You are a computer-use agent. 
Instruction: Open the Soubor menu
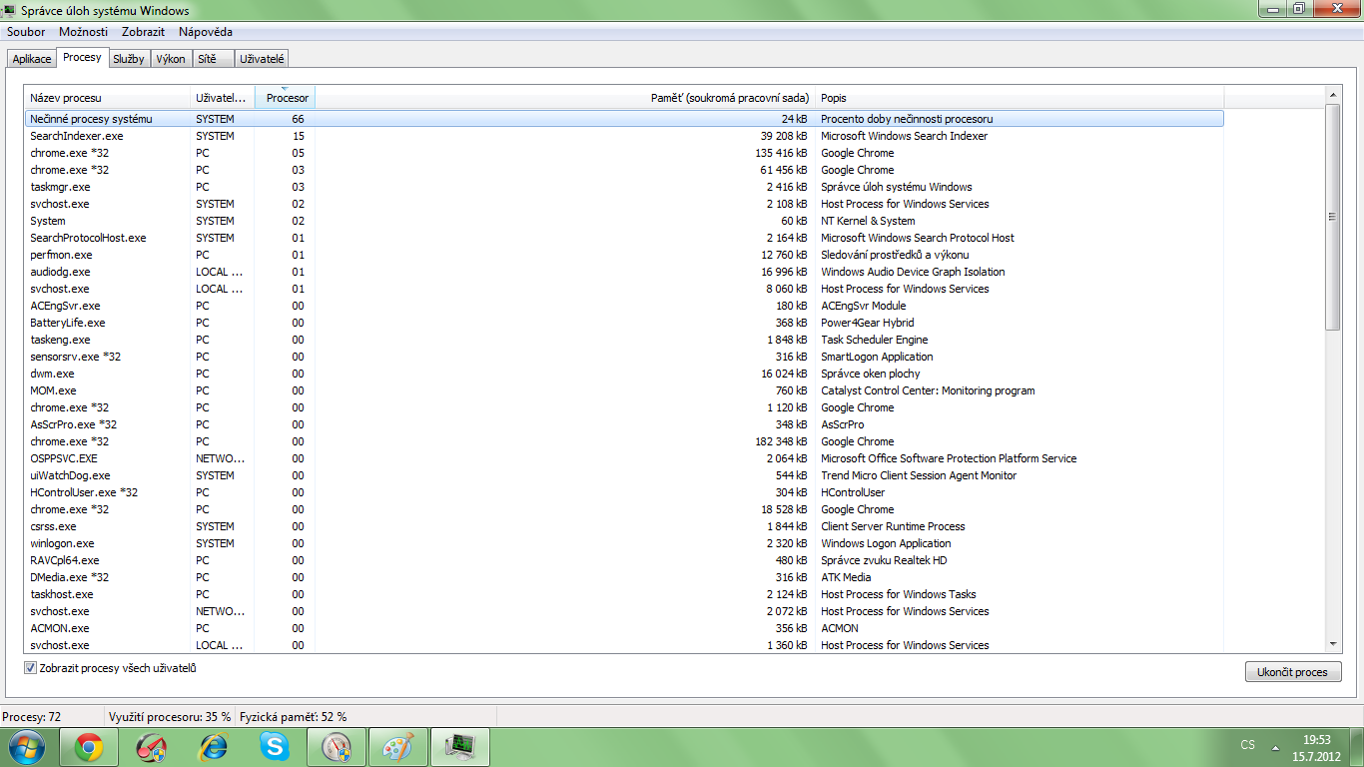point(26,32)
